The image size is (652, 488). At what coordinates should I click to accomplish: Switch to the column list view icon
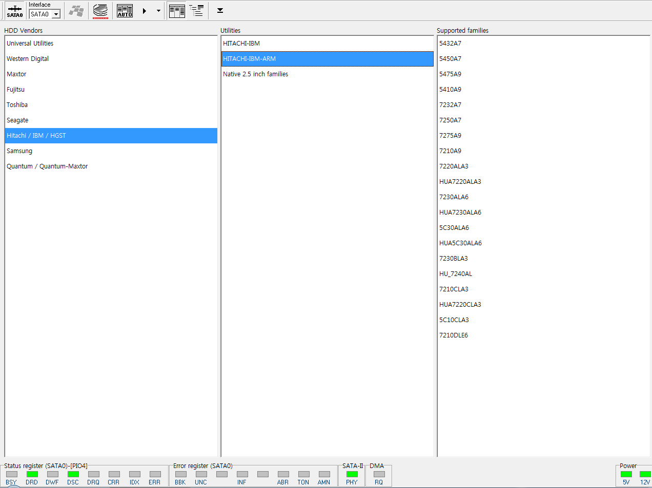[177, 11]
